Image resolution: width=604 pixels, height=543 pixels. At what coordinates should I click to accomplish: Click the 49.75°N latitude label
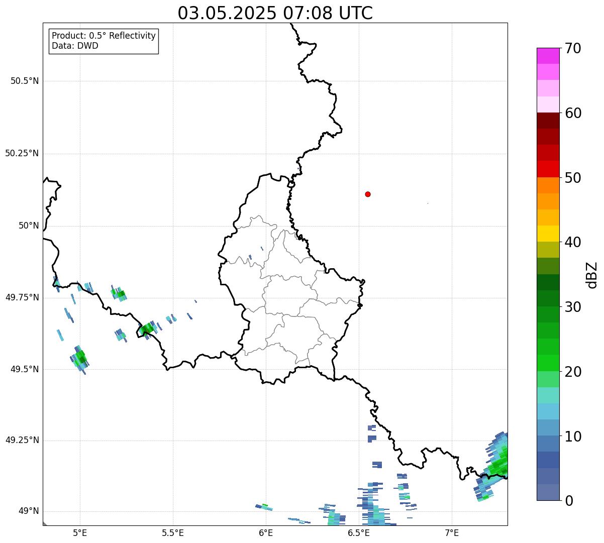tap(22, 297)
